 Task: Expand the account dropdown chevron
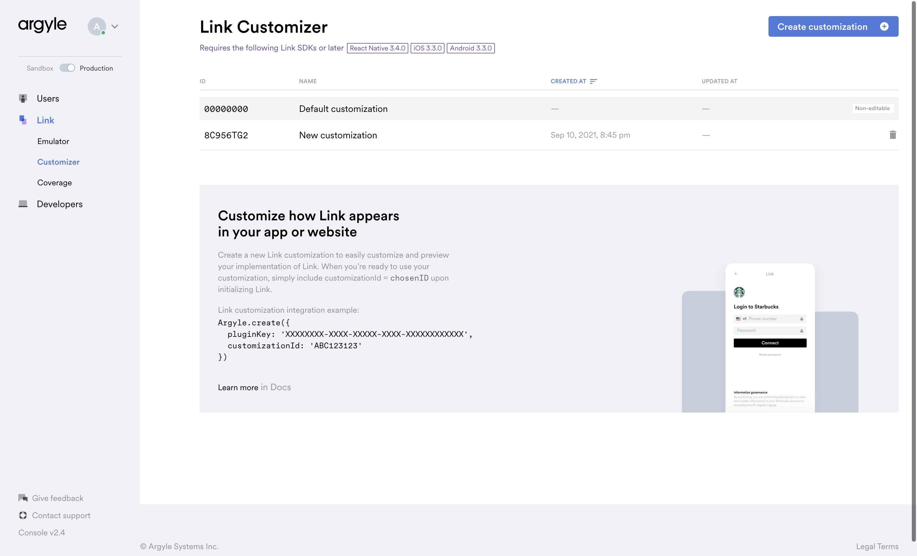(x=115, y=26)
